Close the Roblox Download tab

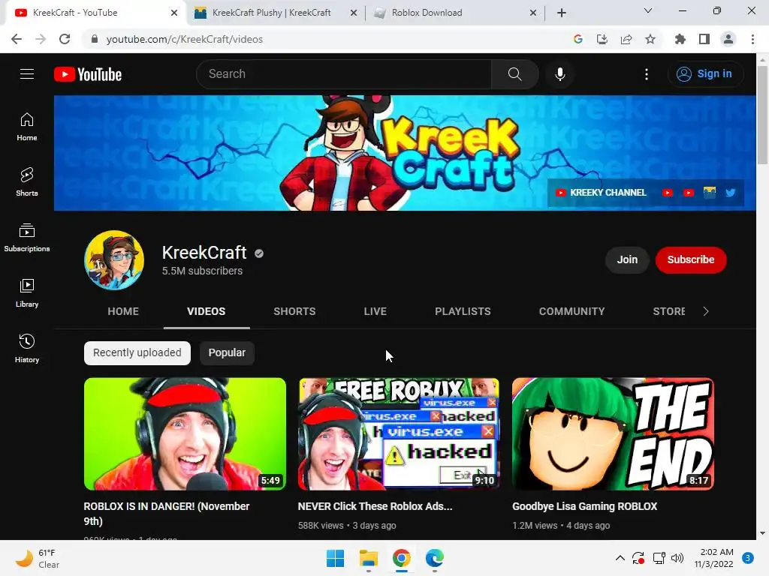point(533,13)
